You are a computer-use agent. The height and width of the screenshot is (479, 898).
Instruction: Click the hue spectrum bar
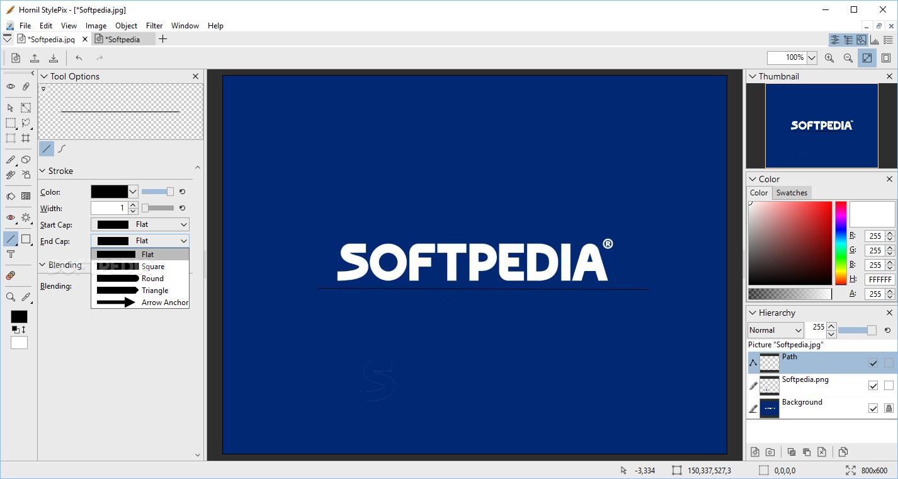click(841, 243)
